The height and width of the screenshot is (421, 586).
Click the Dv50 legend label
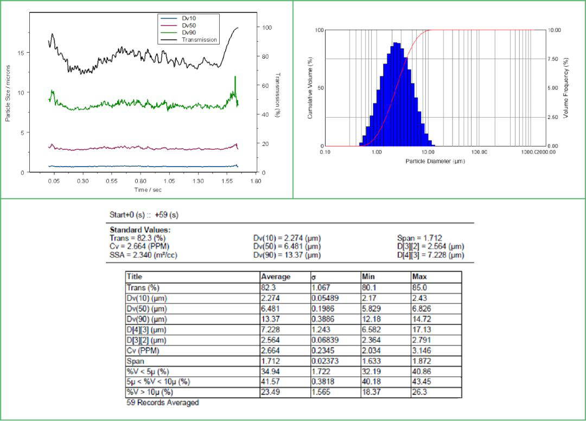pos(189,25)
